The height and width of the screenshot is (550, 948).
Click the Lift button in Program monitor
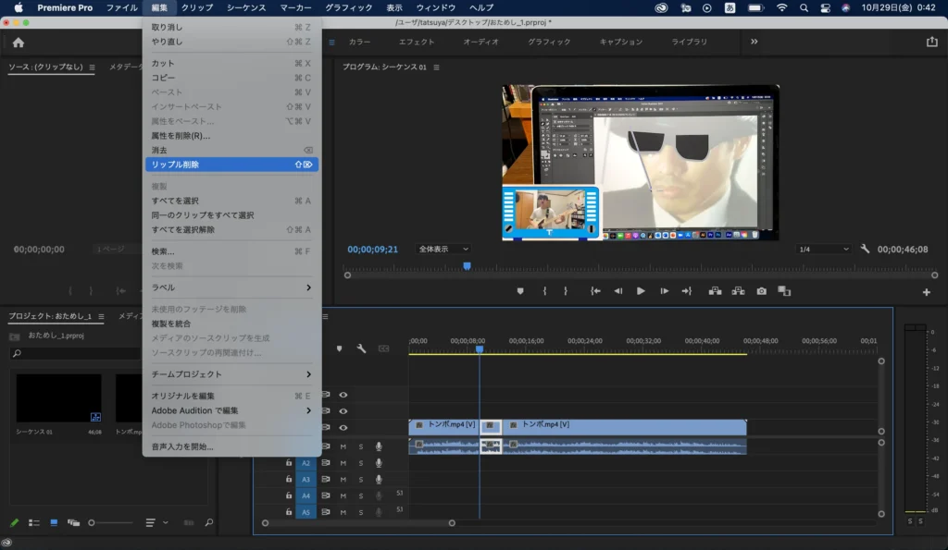pyautogui.click(x=715, y=290)
